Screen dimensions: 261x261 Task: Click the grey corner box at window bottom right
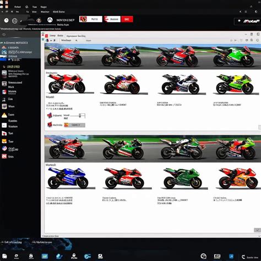257,230
